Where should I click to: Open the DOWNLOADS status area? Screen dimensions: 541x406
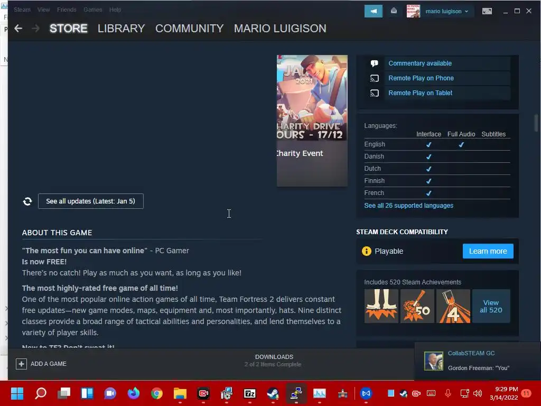pos(274,361)
